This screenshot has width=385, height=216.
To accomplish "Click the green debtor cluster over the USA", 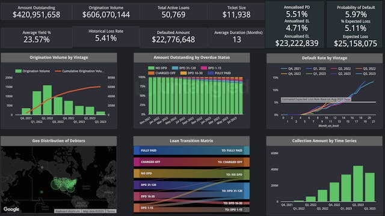I will tap(64, 184).
